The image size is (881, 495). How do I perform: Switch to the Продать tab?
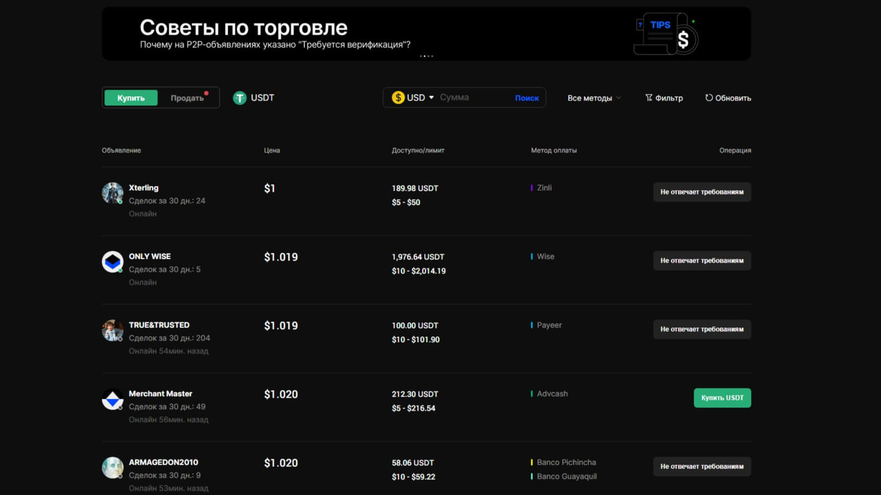(x=187, y=98)
